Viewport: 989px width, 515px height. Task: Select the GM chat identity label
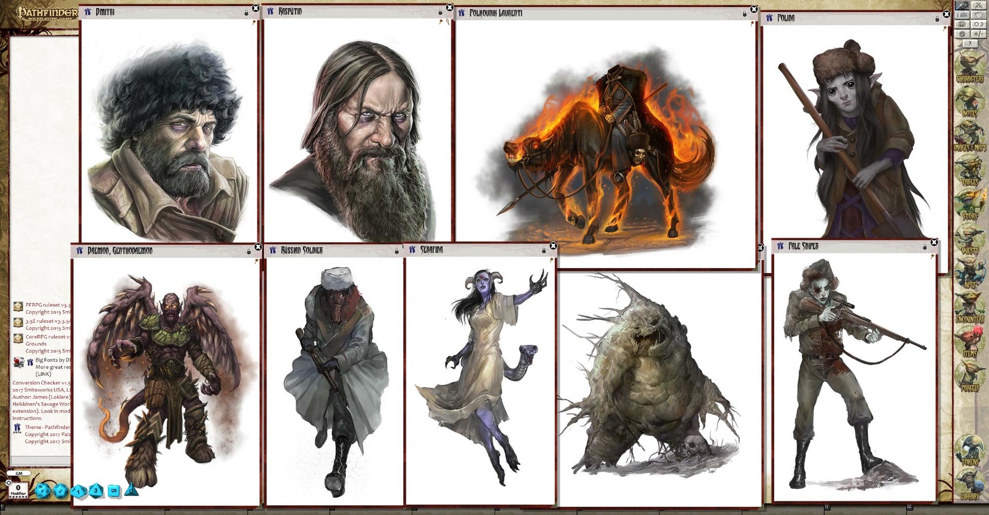pyautogui.click(x=19, y=473)
